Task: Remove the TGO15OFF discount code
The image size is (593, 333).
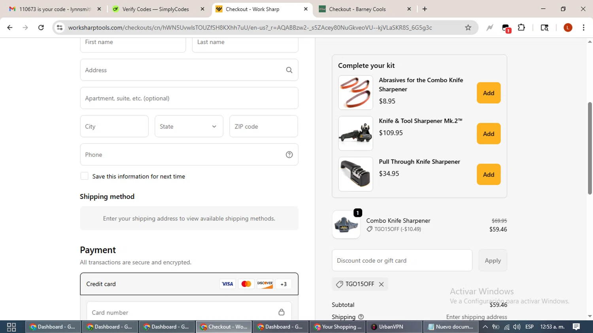Action: [x=381, y=284]
